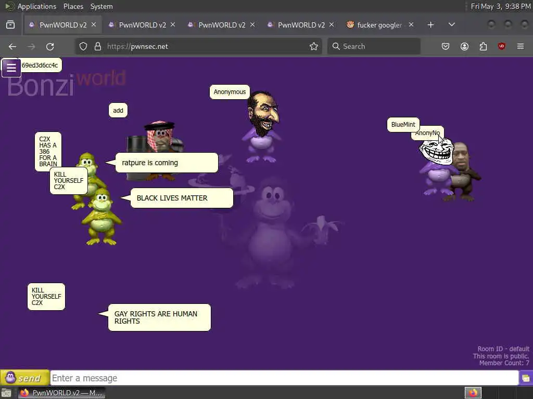Click the forward navigation arrow
This screenshot has width=533, height=399.
pos(31,46)
